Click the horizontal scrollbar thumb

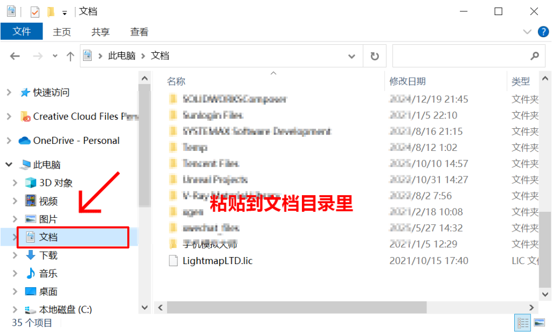click(297, 307)
